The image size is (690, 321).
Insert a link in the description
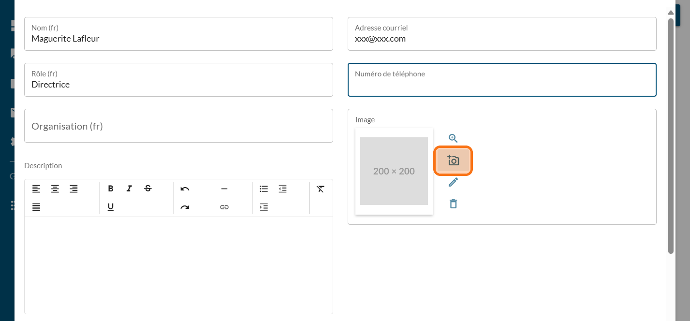pyautogui.click(x=224, y=207)
